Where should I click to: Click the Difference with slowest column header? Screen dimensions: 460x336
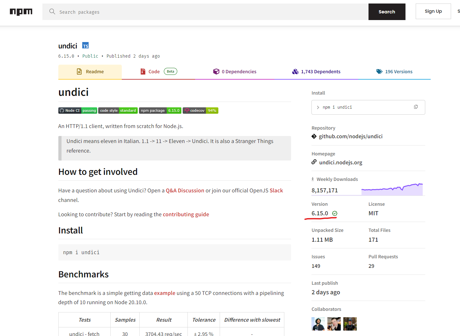point(252,320)
